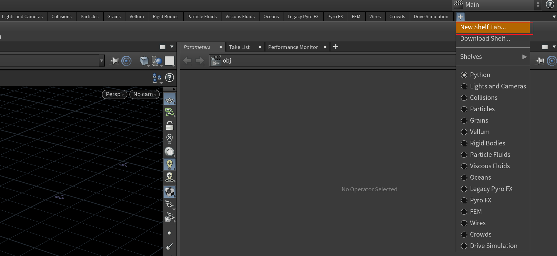Image resolution: width=557 pixels, height=256 pixels.
Task: Toggle the Drive Simulation shelf radio button
Action: 464,246
